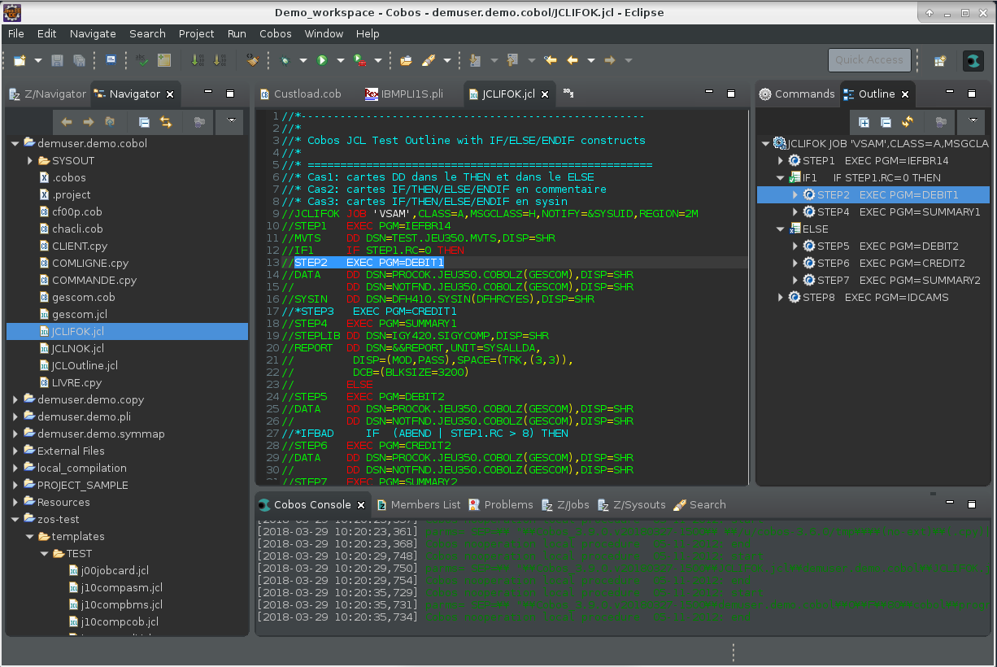The height and width of the screenshot is (667, 997).
Task: Expand STEP8 in Outline
Action: point(781,297)
